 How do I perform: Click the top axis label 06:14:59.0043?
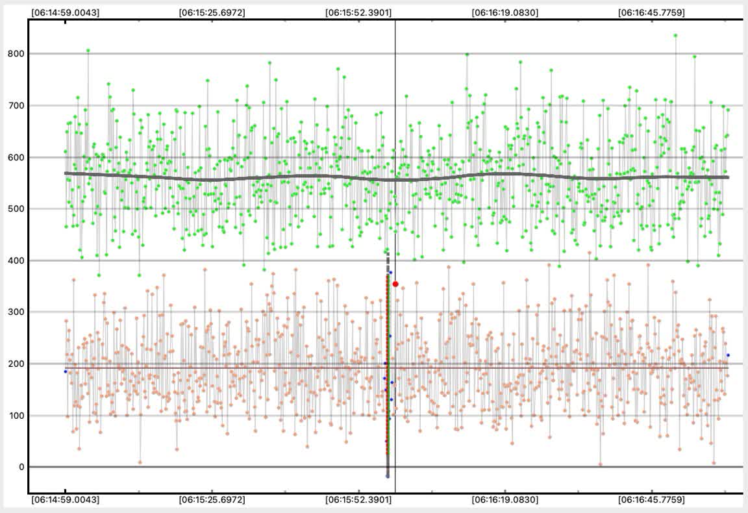[65, 12]
